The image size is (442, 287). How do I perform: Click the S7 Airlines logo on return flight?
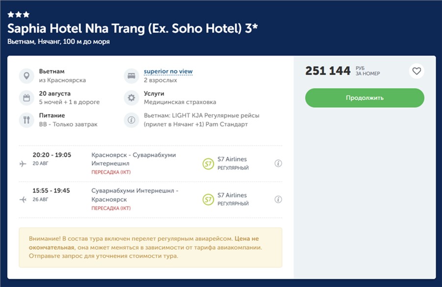pos(208,199)
